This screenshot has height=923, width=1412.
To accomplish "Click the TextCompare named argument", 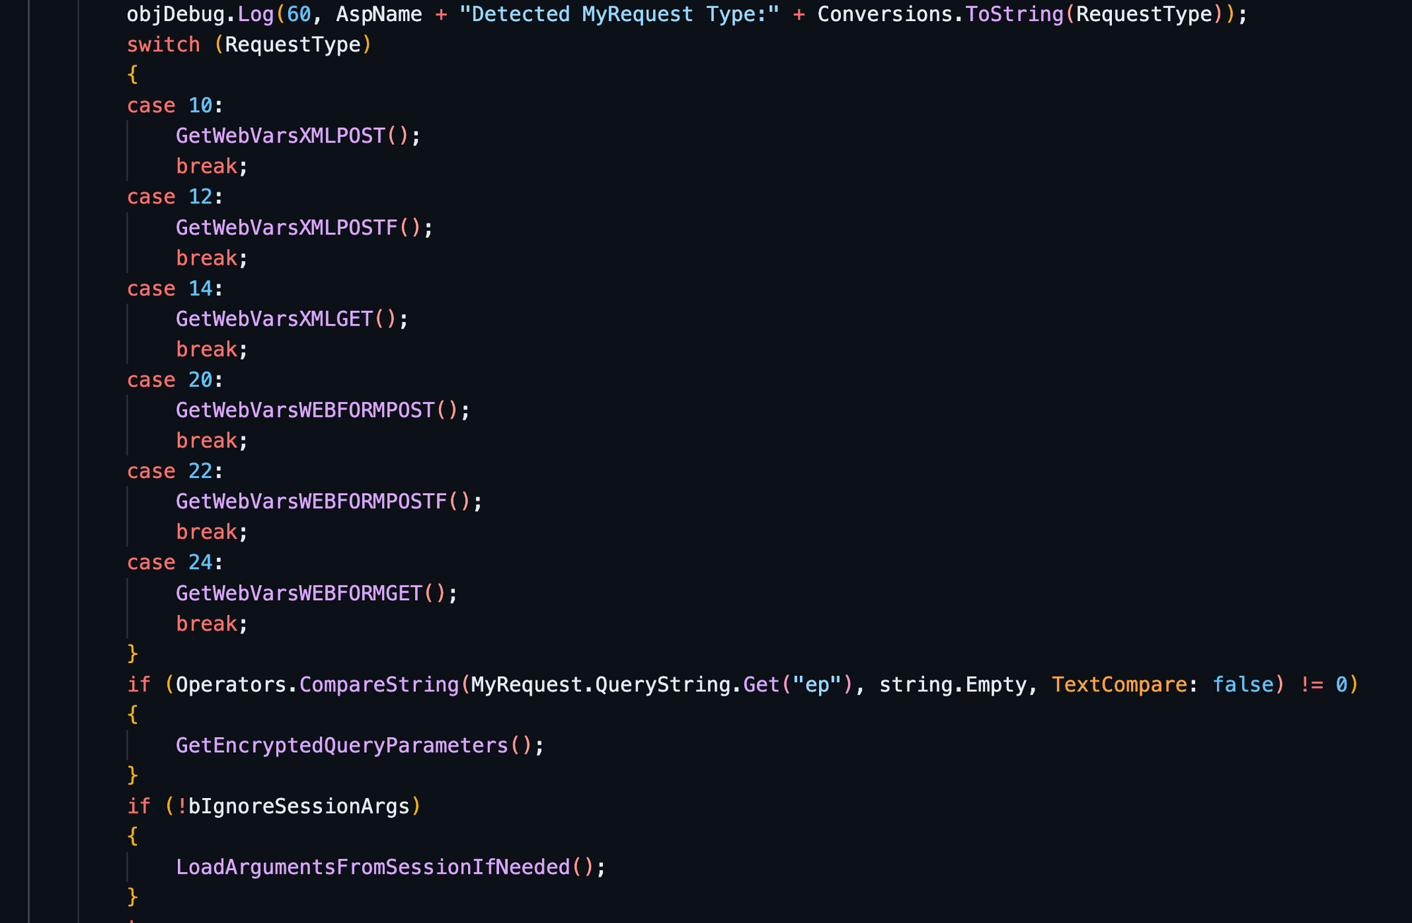I will (1119, 685).
